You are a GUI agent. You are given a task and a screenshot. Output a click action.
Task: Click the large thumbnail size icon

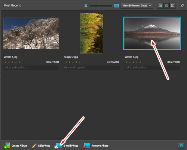click(117, 6)
